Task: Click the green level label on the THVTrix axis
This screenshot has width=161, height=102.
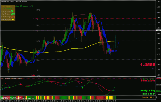Action: point(158,91)
